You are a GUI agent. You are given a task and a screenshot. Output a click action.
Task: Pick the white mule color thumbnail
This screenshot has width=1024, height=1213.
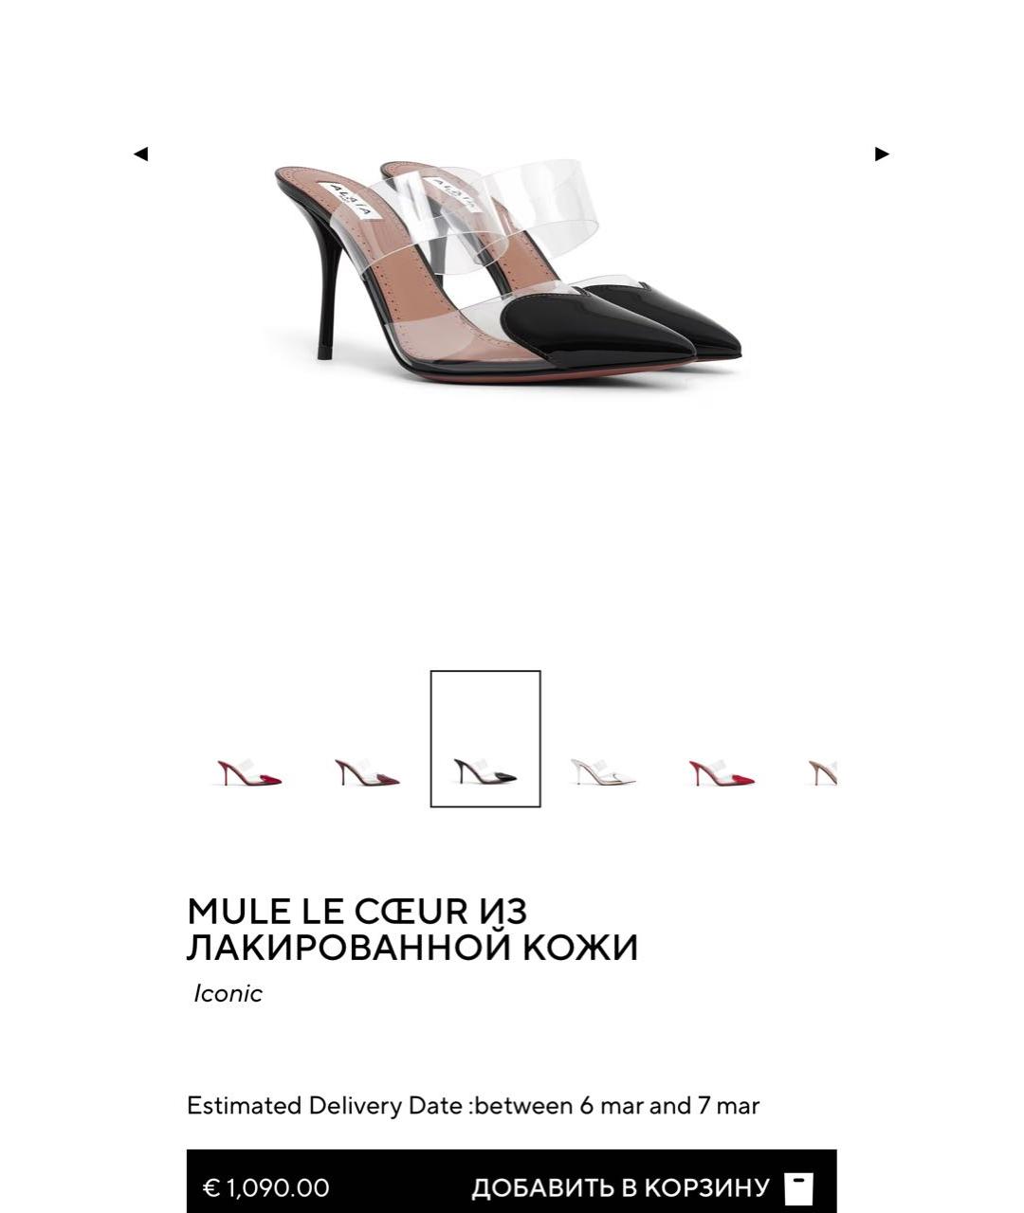tap(603, 772)
